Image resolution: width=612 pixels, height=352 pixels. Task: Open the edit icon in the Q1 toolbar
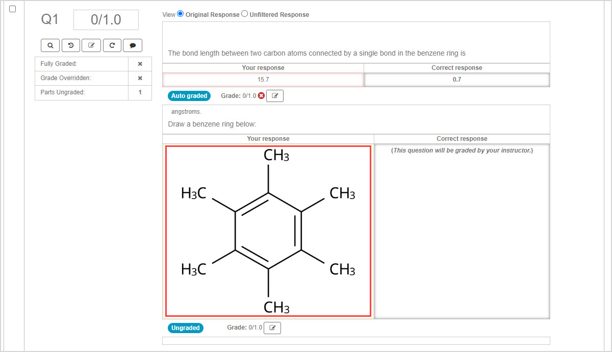click(91, 45)
